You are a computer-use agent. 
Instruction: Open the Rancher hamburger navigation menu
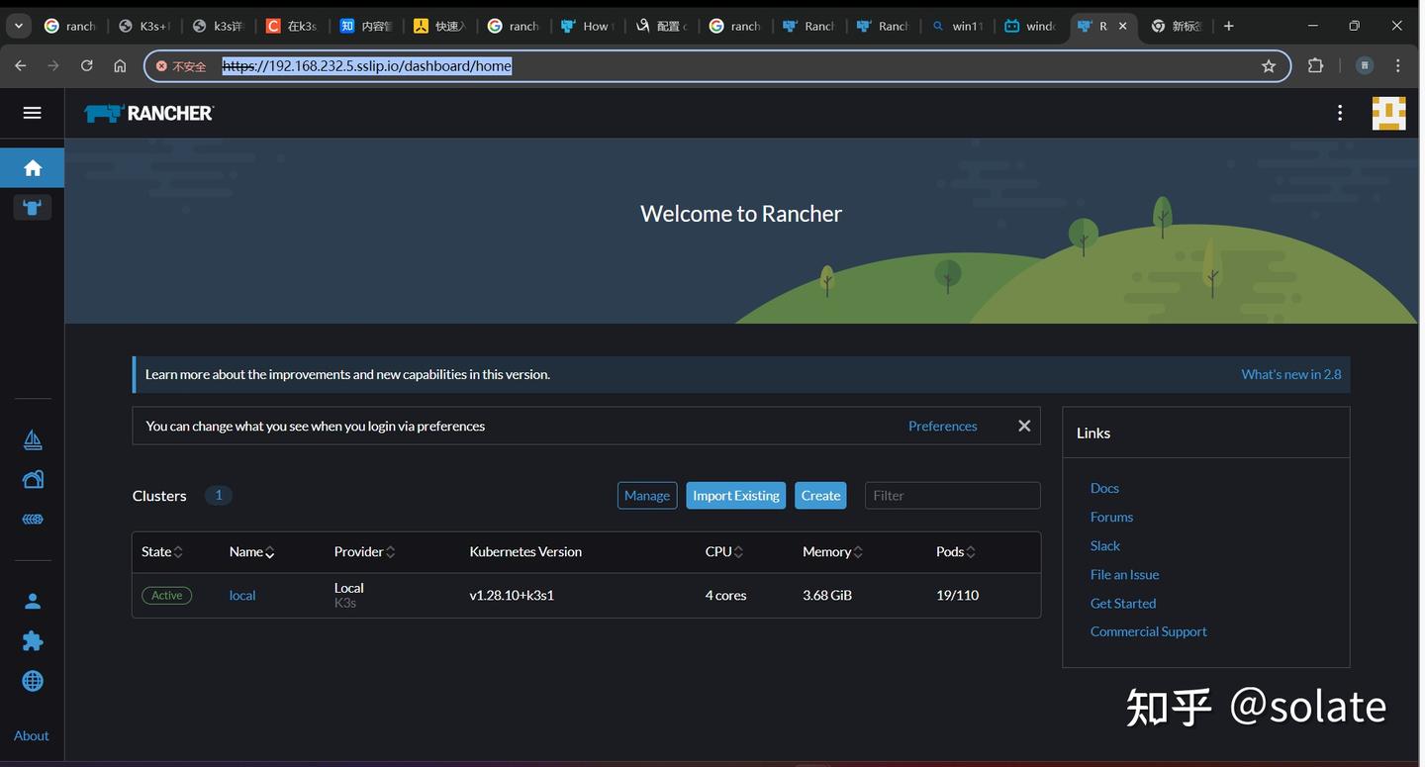tap(32, 113)
